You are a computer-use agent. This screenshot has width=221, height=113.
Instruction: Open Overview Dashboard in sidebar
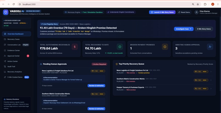(x=16, y=34)
